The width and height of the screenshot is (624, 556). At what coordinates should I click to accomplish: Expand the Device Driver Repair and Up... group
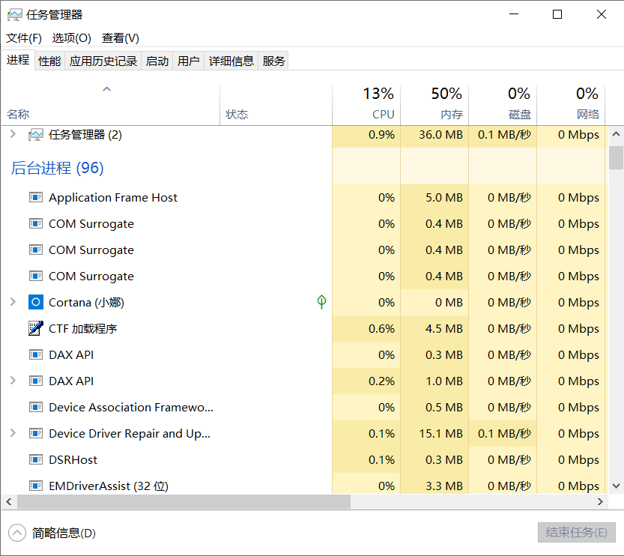coord(13,433)
